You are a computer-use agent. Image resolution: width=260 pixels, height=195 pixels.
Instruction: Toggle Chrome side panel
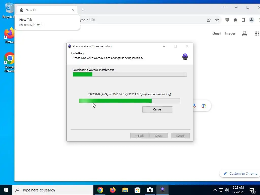point(243,20)
